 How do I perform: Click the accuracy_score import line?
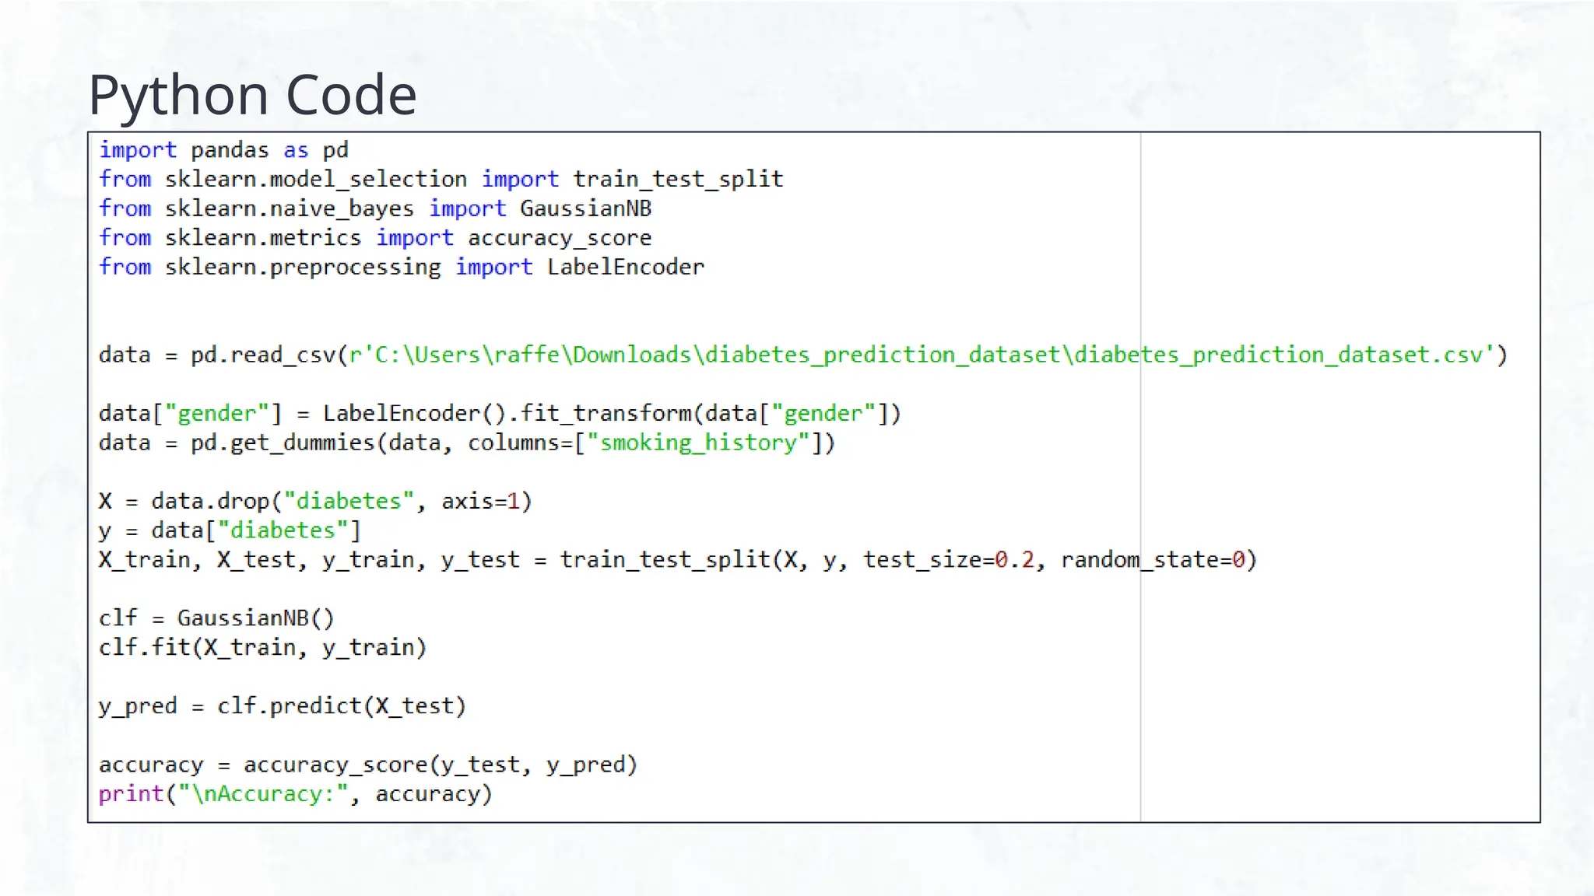pyautogui.click(x=375, y=238)
